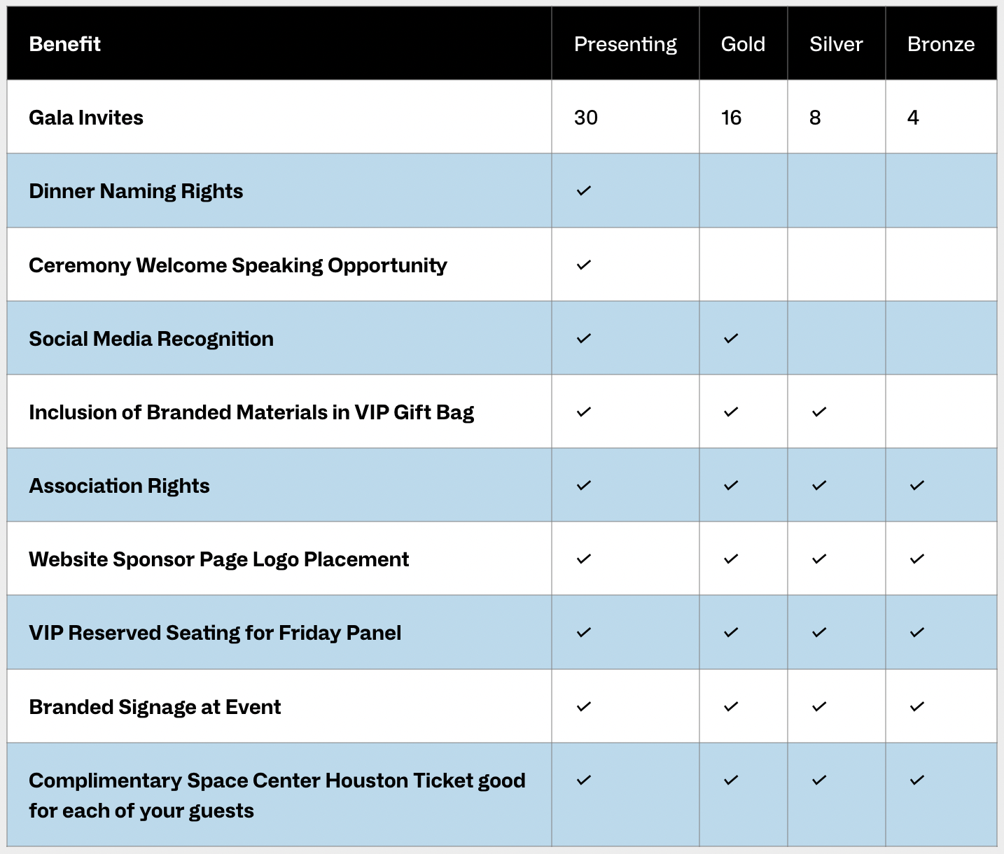Click the Gala Invites row label

pos(86,117)
